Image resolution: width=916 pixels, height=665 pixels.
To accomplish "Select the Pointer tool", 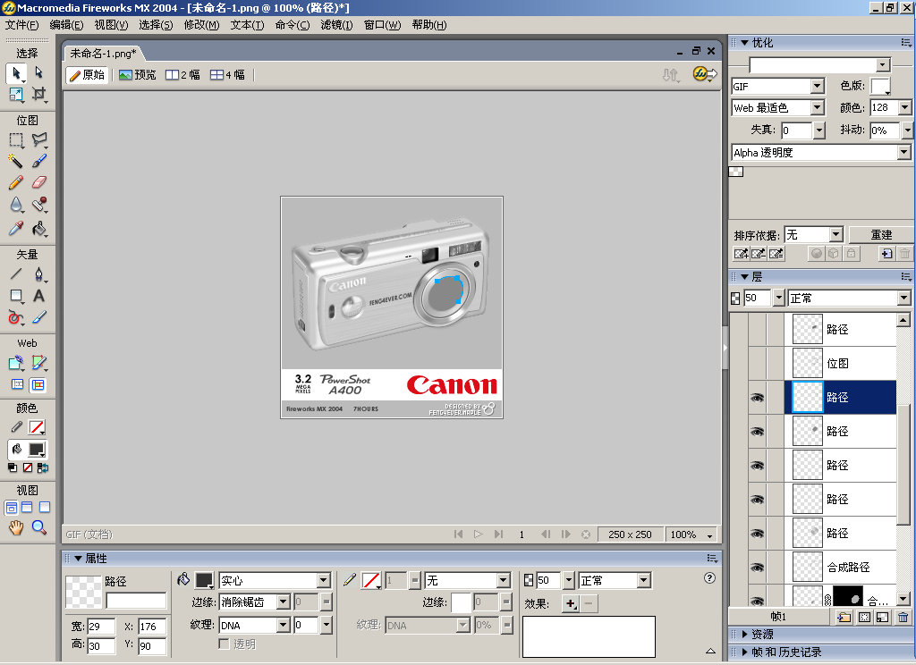I will pos(16,73).
